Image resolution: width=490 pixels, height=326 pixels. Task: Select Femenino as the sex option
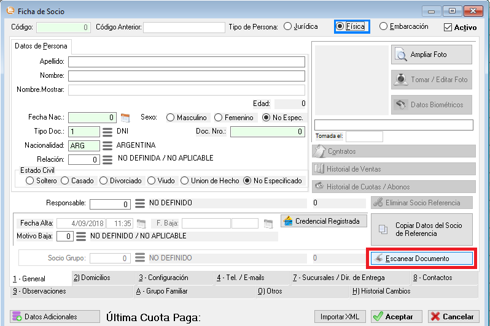point(219,117)
